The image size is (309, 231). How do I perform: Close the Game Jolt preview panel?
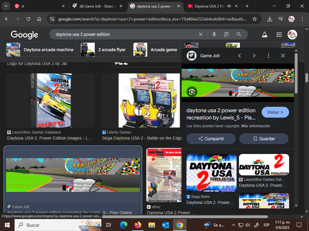(283, 56)
